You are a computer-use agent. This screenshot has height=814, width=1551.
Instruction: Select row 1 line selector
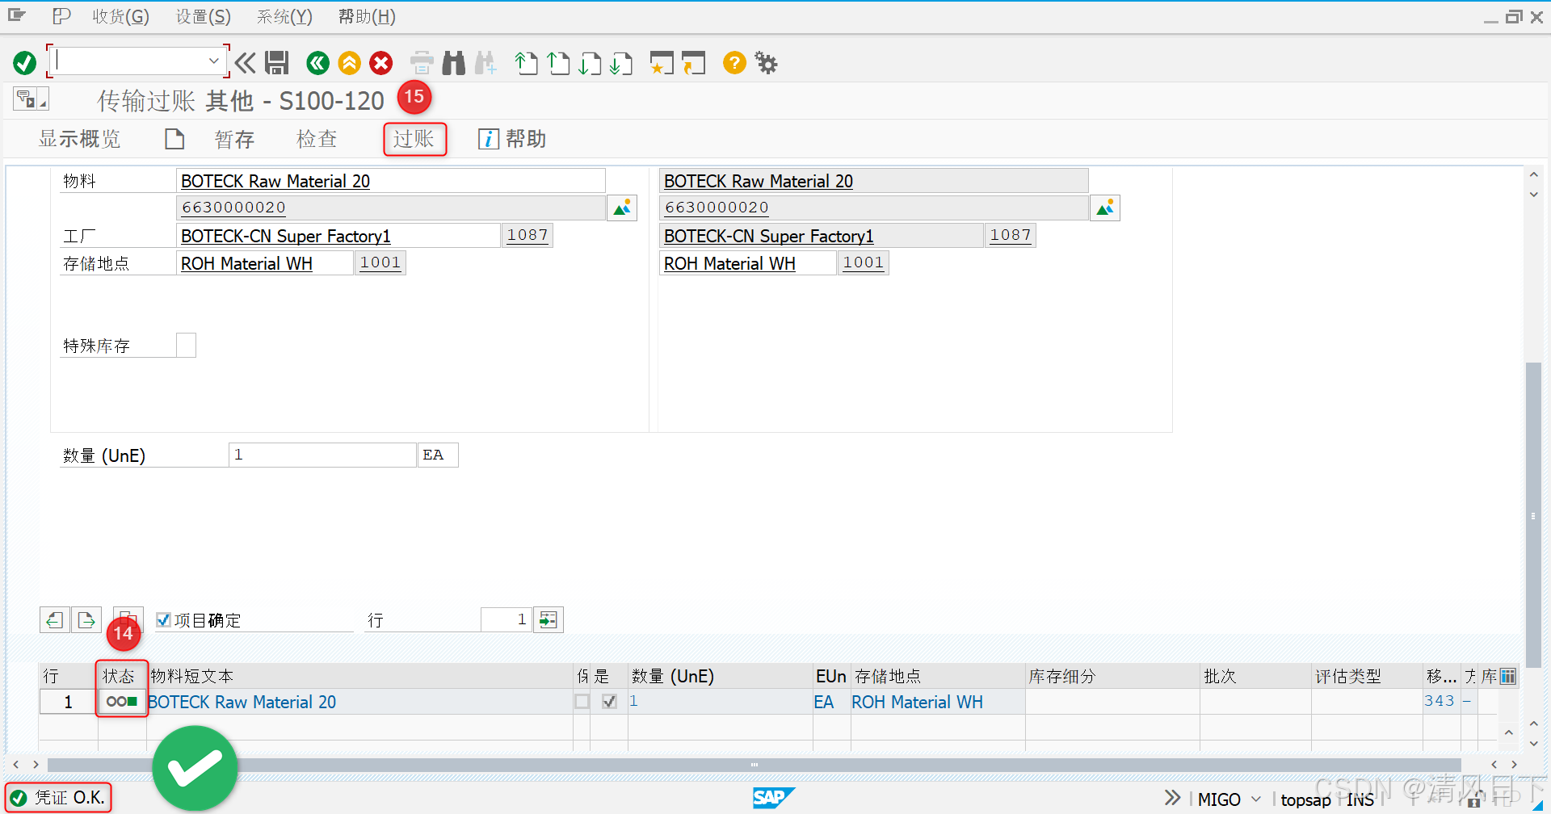(x=69, y=702)
